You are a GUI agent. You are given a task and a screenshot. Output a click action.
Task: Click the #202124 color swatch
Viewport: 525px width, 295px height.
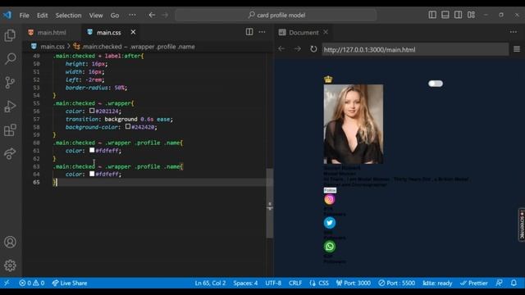92,111
